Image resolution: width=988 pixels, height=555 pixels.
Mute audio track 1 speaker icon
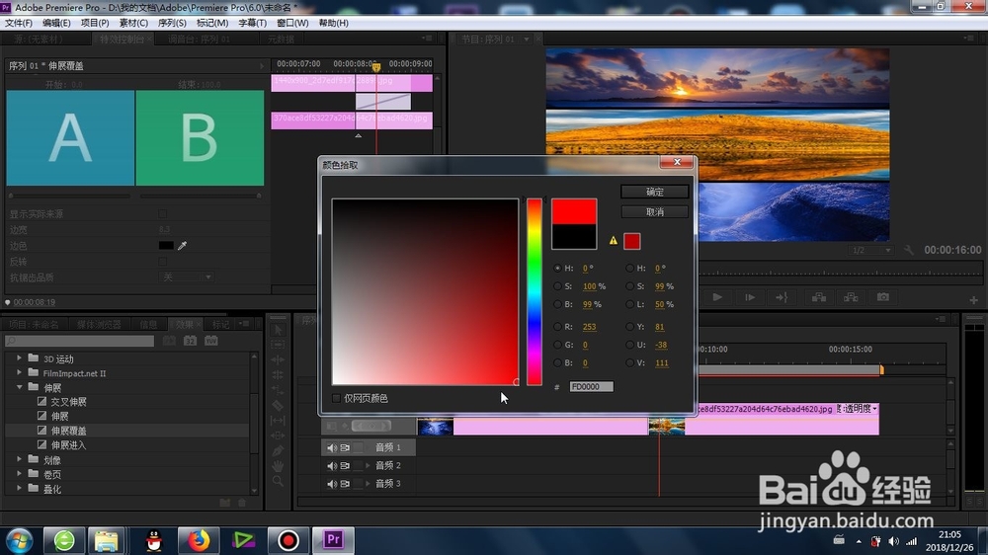pos(331,448)
